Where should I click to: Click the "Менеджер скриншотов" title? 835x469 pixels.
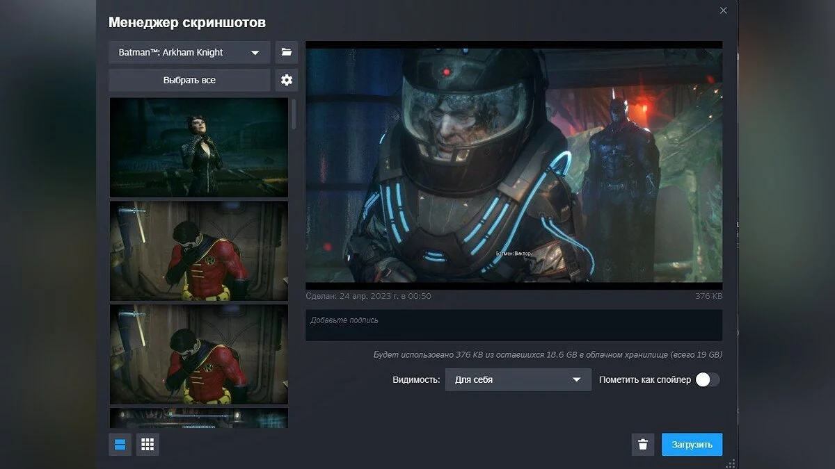[187, 22]
